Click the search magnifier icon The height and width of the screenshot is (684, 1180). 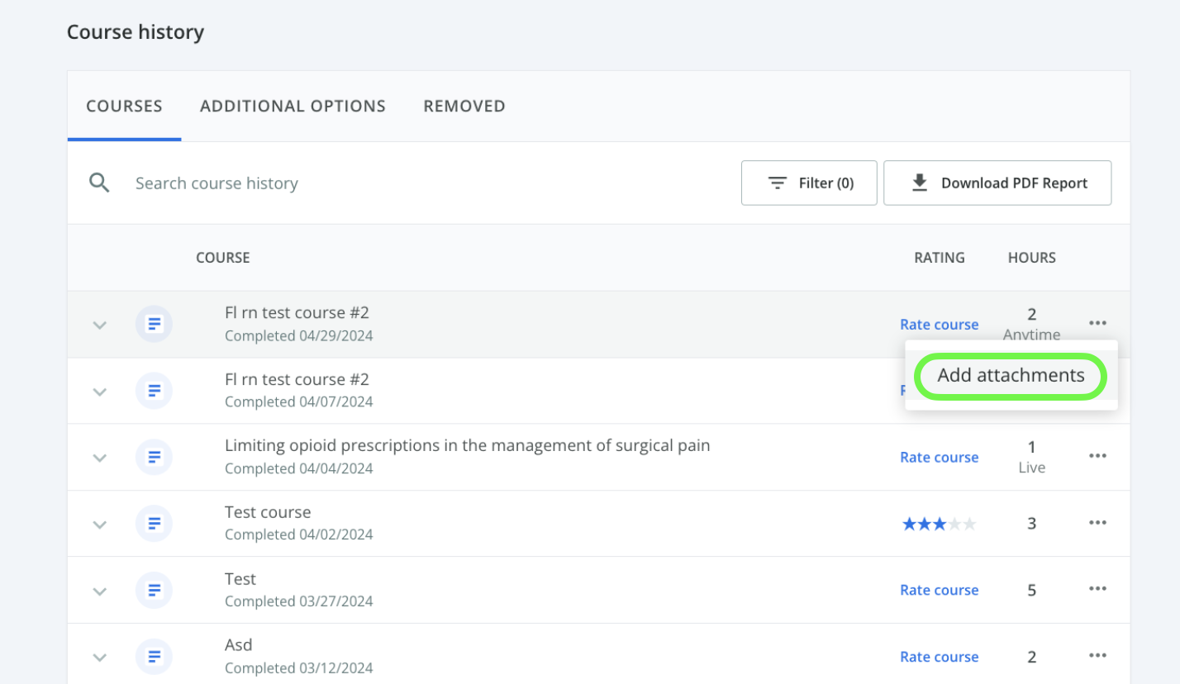[x=100, y=183]
